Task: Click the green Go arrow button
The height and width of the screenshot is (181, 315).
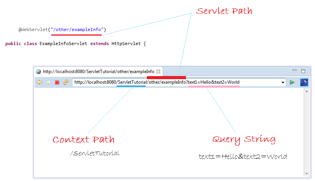Action: click(x=292, y=83)
